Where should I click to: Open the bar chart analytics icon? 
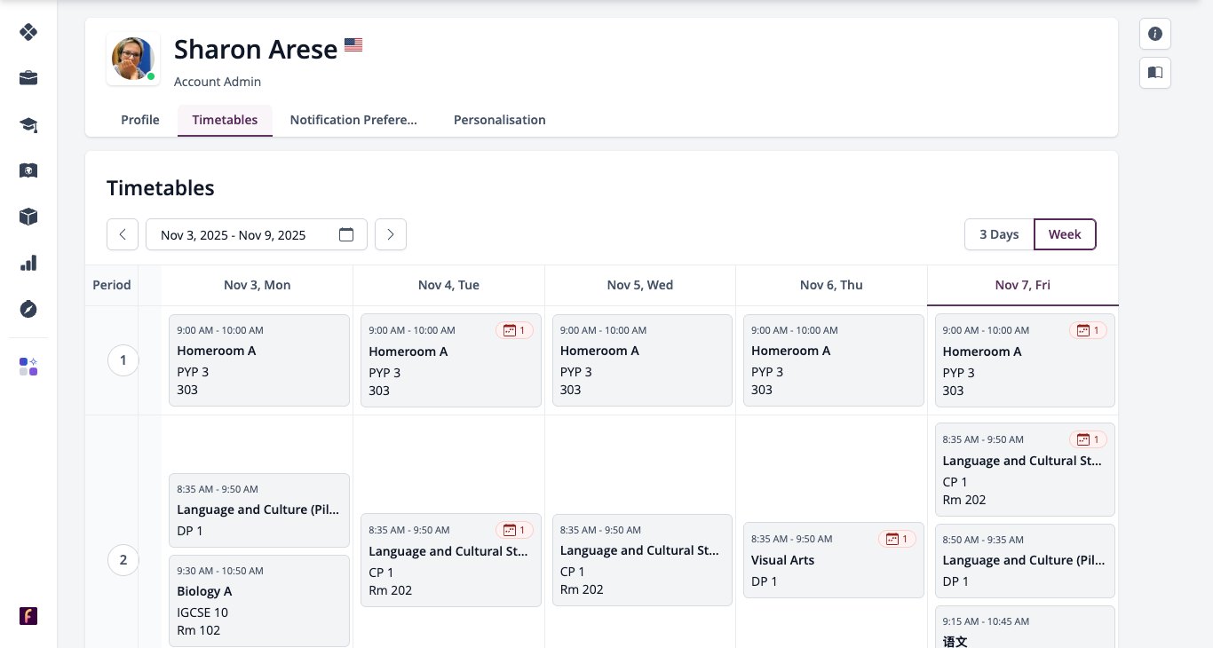pyautogui.click(x=28, y=263)
